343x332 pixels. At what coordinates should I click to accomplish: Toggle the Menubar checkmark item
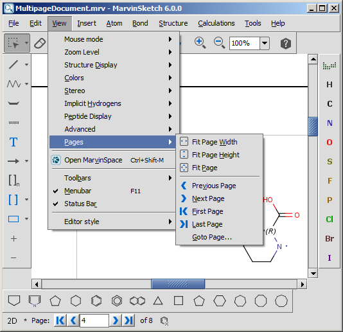pos(112,191)
